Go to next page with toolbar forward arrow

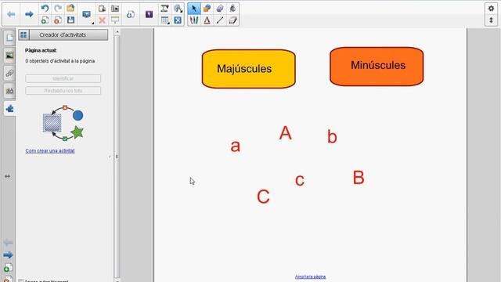click(x=29, y=14)
